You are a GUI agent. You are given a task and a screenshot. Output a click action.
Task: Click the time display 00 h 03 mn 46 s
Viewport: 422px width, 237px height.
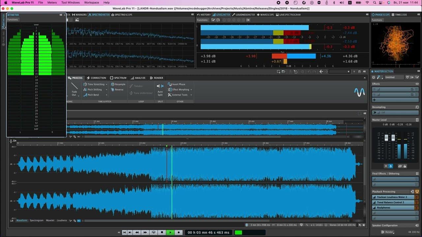(208, 232)
